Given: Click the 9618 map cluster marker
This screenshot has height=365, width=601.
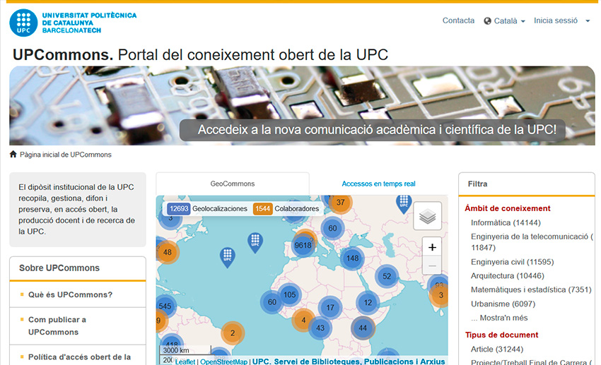Looking at the screenshot, I should tap(303, 245).
